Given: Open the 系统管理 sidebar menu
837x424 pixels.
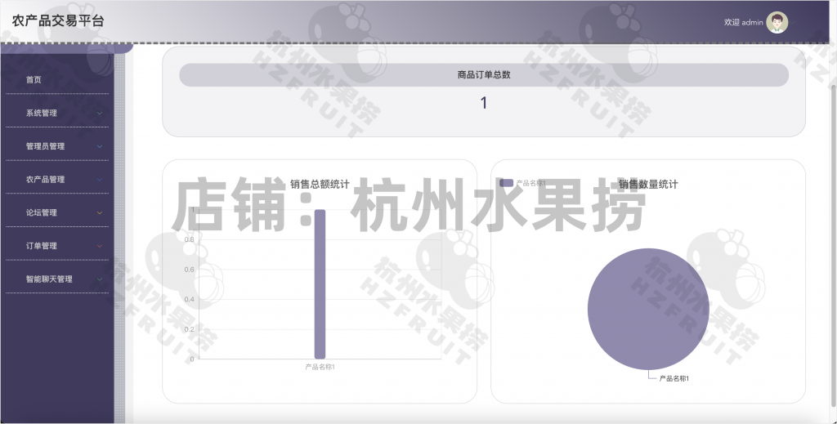Looking at the screenshot, I should [57, 113].
